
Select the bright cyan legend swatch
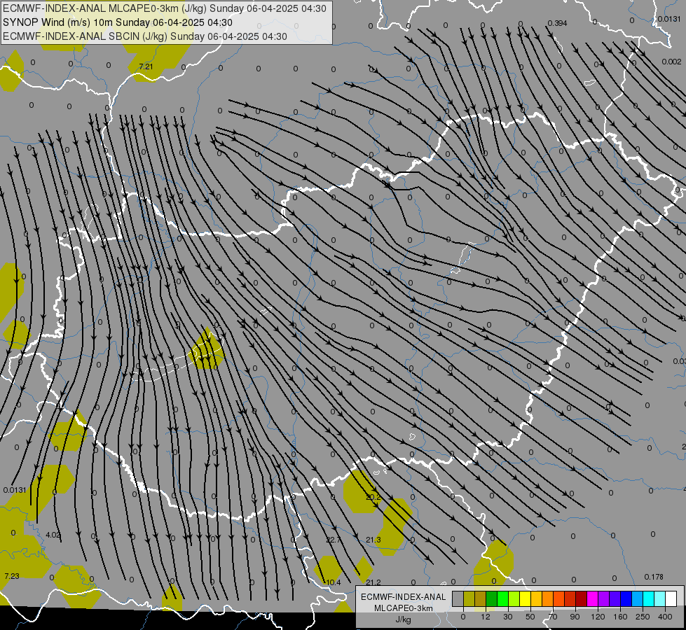click(648, 599)
